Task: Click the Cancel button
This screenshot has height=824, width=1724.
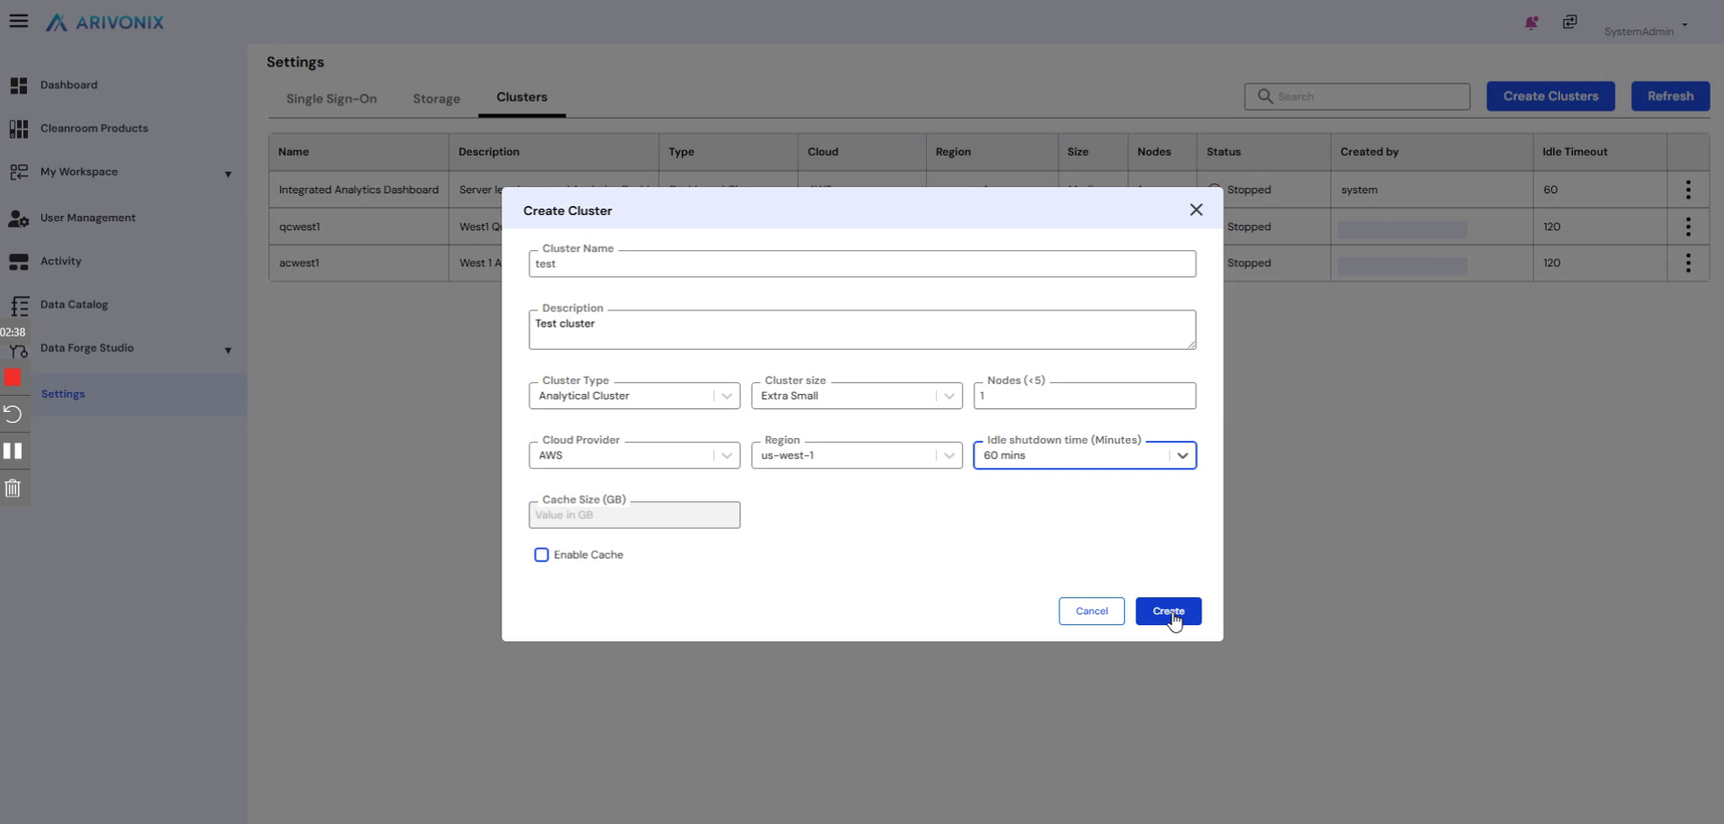Action: pos(1091,612)
